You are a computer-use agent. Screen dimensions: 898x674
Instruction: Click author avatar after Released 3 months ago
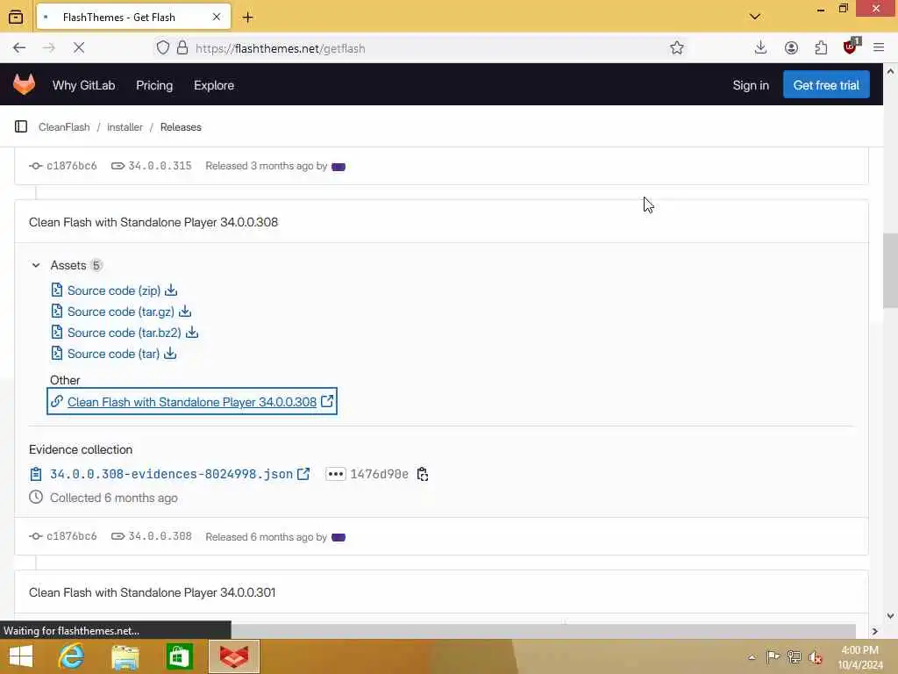click(x=339, y=167)
